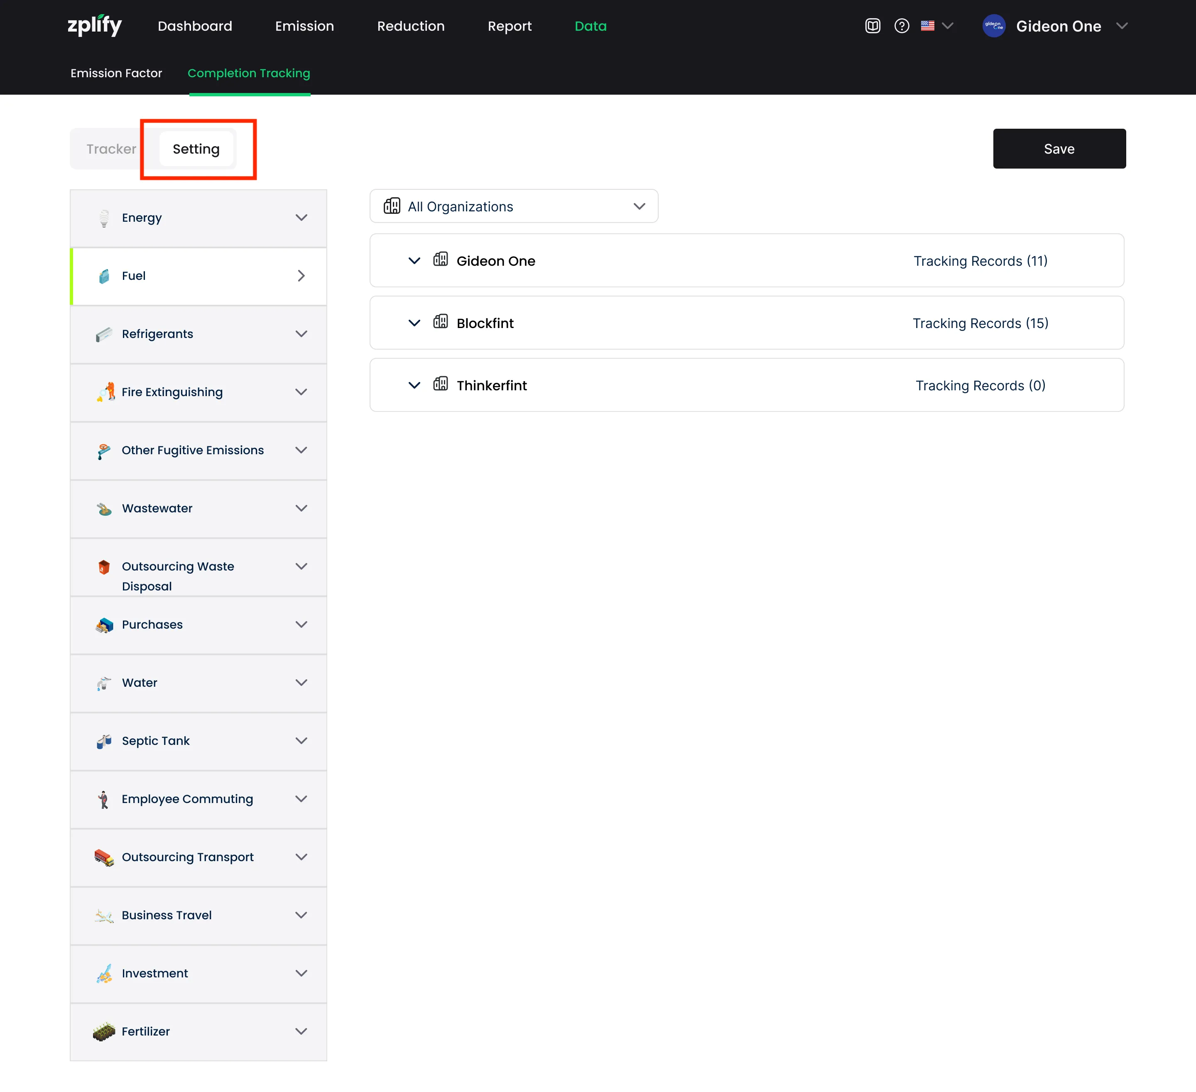Open the Emission Factor sub-tab
1196x1092 pixels.
(116, 73)
